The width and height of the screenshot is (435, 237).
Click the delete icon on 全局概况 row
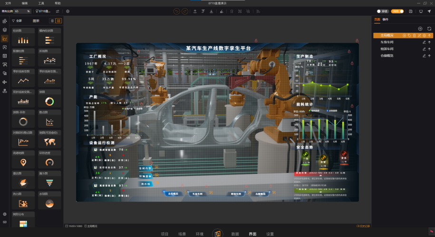click(x=414, y=36)
